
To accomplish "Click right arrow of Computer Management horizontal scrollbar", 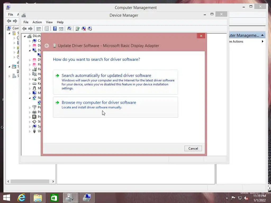I will [53, 181].
